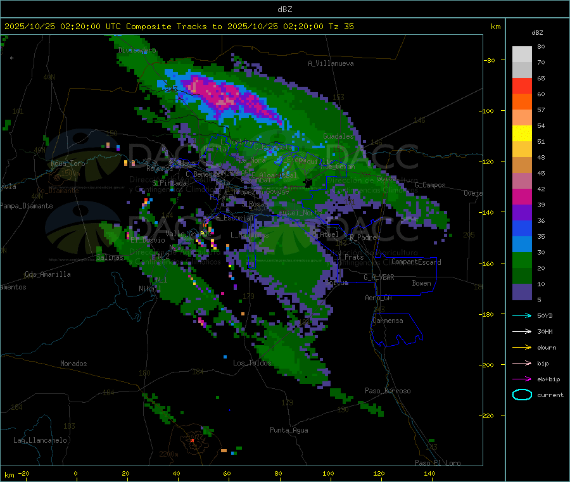Click the cyan 'current' ellipse icon
The width and height of the screenshot is (570, 482).
pyautogui.click(x=522, y=395)
